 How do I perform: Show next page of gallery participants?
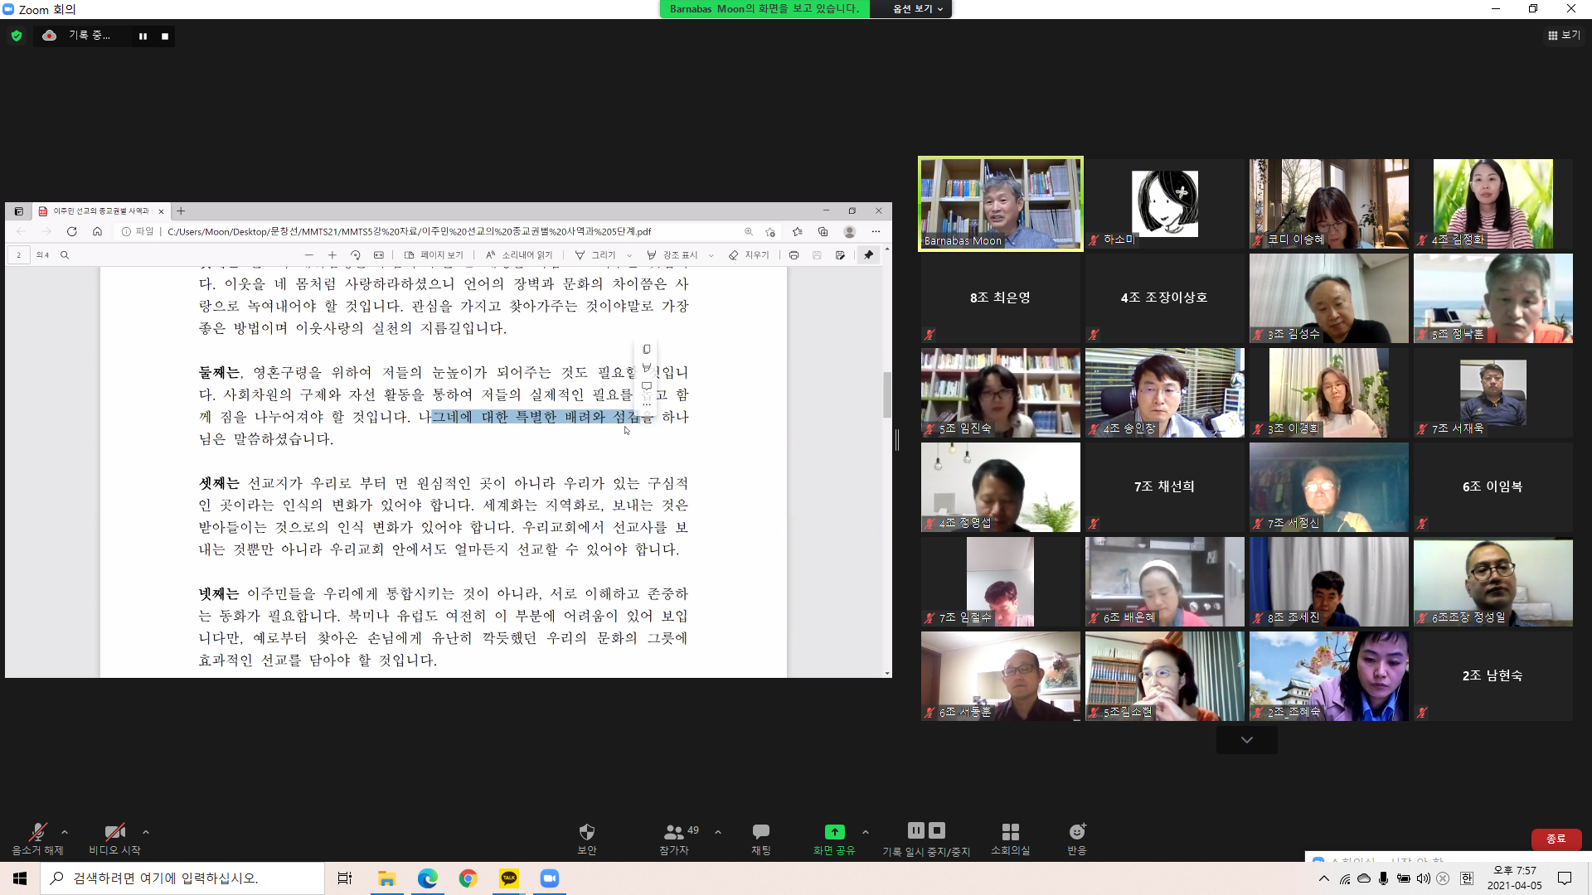coord(1246,740)
